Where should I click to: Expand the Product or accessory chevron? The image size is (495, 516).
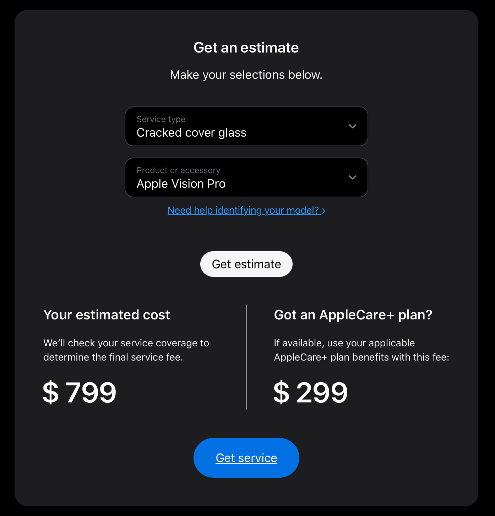pyautogui.click(x=352, y=177)
